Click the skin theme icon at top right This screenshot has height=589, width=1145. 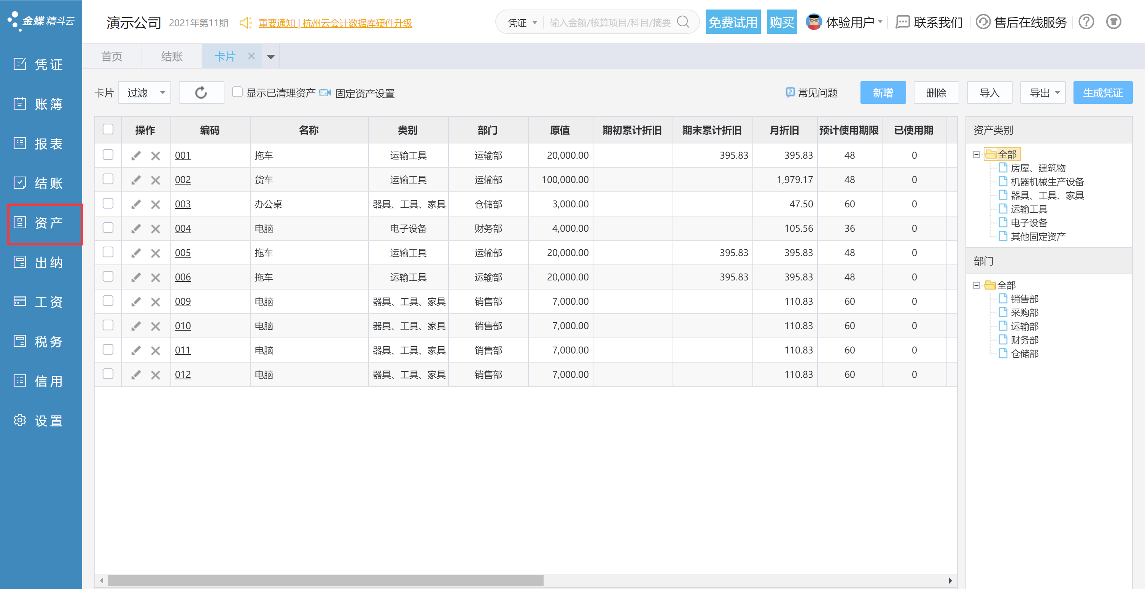point(1113,22)
